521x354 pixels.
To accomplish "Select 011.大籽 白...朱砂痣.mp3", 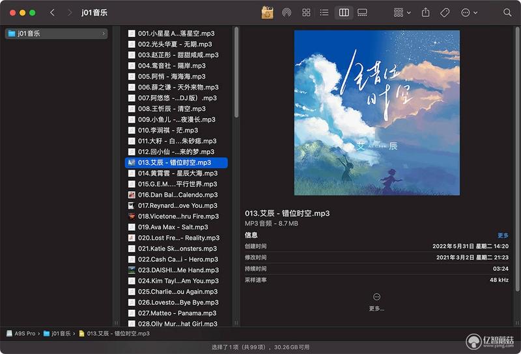I will [176, 141].
